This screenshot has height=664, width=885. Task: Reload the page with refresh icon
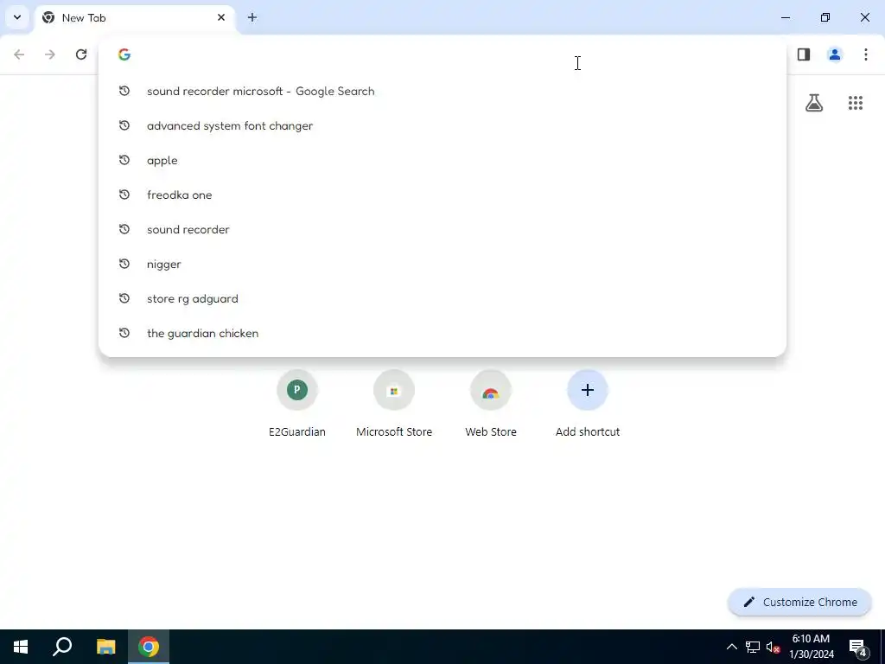(81, 54)
